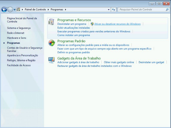
Task: Expand the arrow after Programas breadcrumb
Action: pyautogui.click(x=66, y=10)
